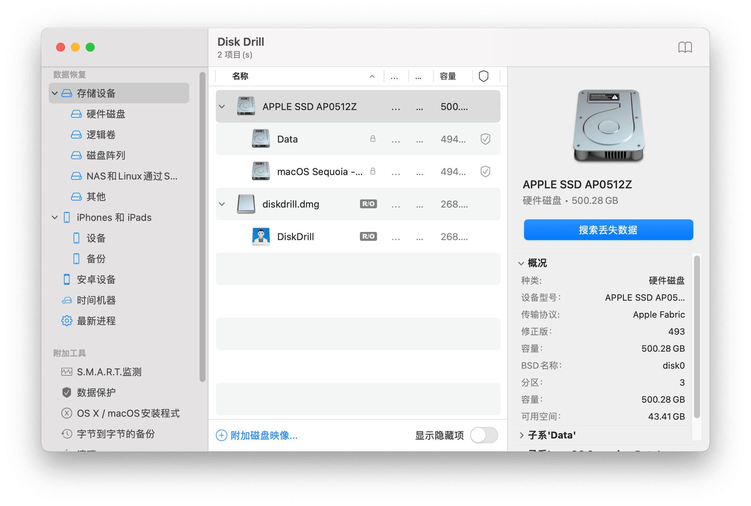Click the details panel vertical scrollbar
Viewport: 751px width, 506px height.
[697, 337]
